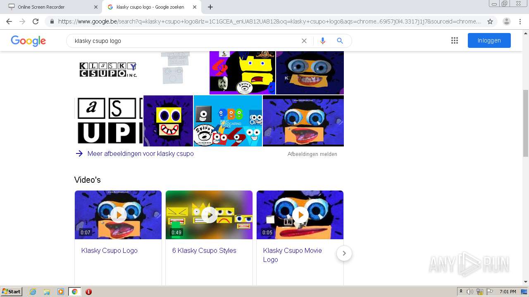Image resolution: width=529 pixels, height=297 pixels.
Task: Open the Klasky Csupo Movie Logo title link
Action: [x=293, y=255]
